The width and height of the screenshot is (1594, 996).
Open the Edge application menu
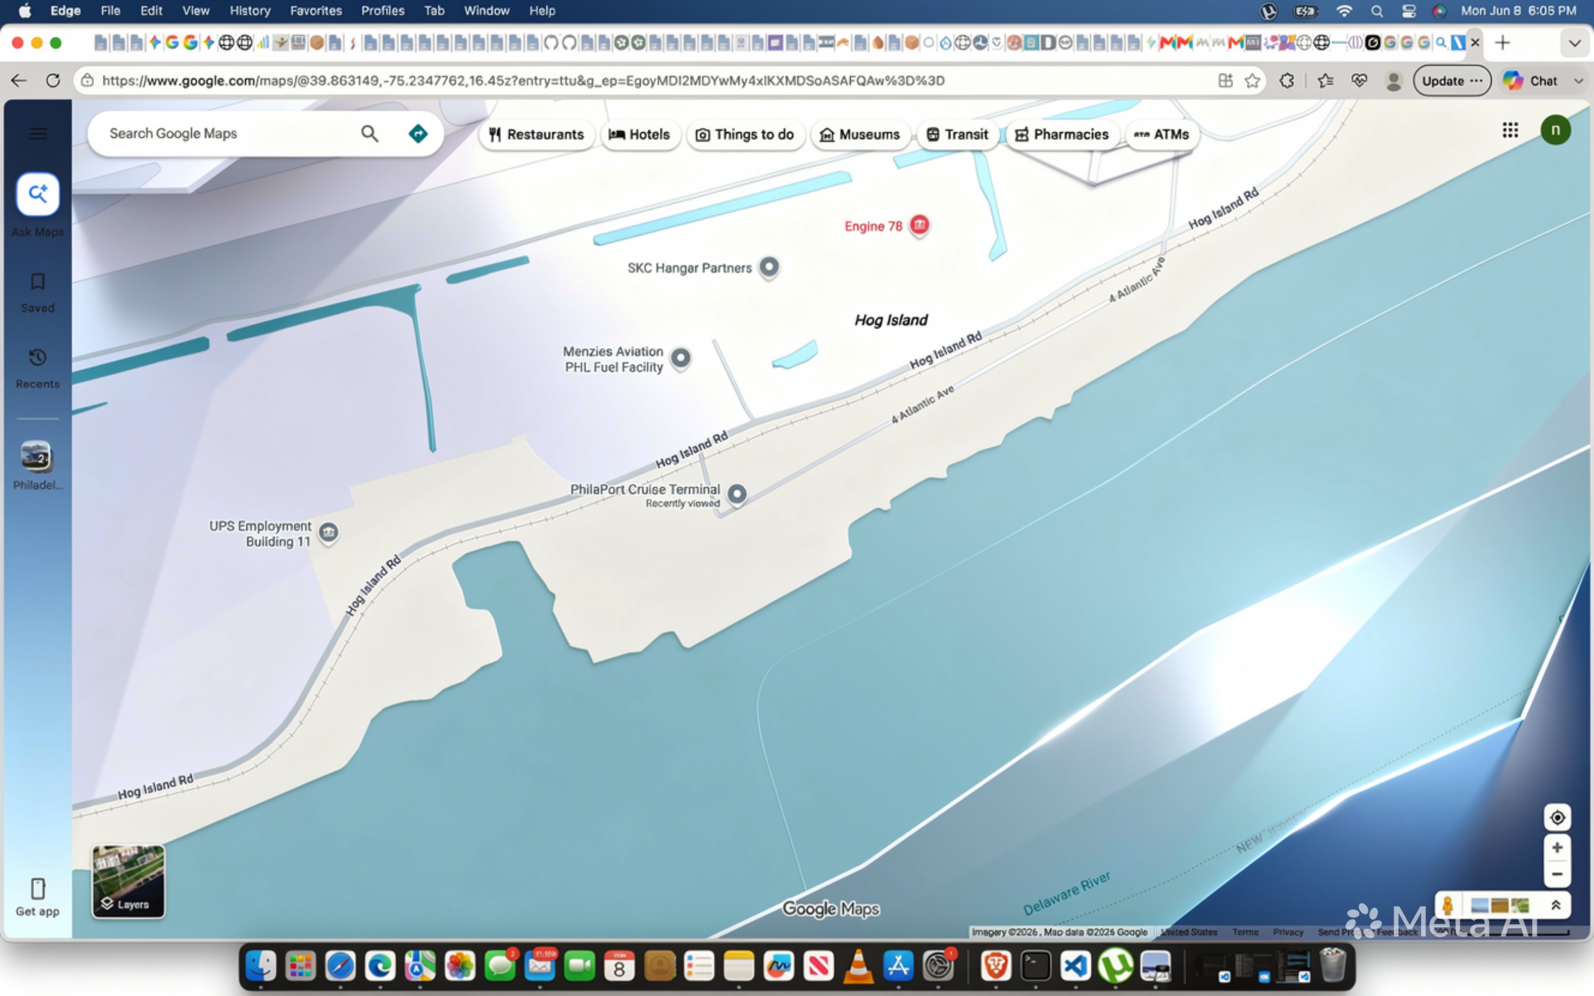[x=65, y=10]
